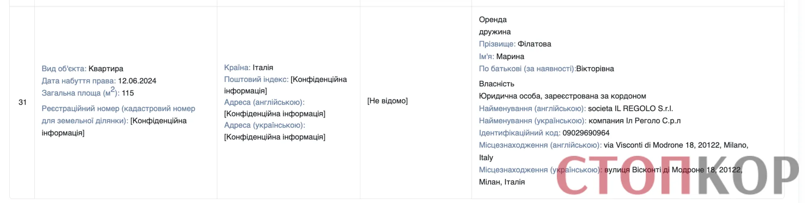Click the "Оренда" right type heading
The height and width of the screenshot is (203, 807).
click(x=493, y=19)
